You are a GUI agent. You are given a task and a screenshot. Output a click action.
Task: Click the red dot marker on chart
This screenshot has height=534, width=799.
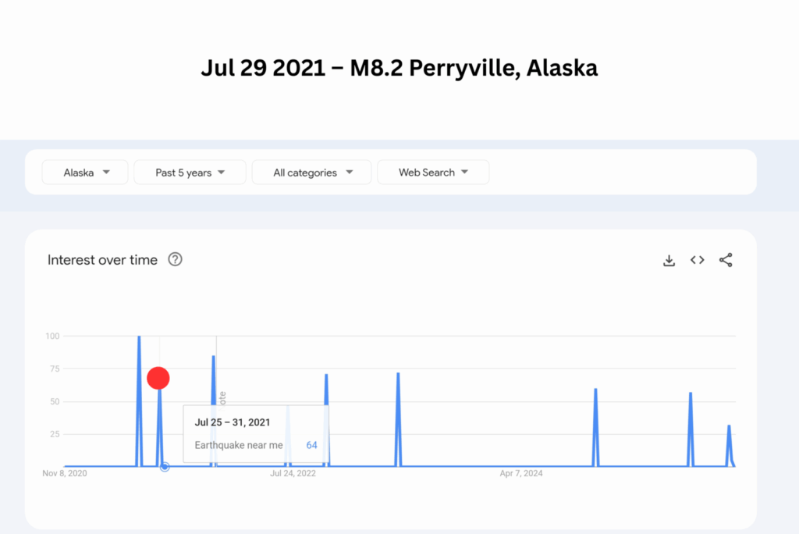point(158,379)
